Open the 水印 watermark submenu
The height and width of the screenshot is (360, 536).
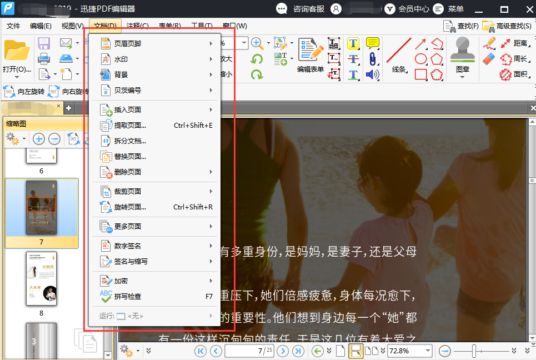click(155, 59)
